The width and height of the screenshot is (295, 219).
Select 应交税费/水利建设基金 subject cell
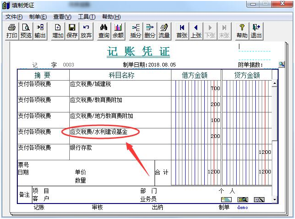(x=120, y=136)
